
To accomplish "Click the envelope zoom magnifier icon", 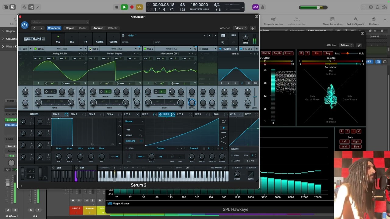I will click(119, 135).
